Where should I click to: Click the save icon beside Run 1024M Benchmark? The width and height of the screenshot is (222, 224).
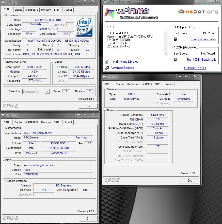176,60
